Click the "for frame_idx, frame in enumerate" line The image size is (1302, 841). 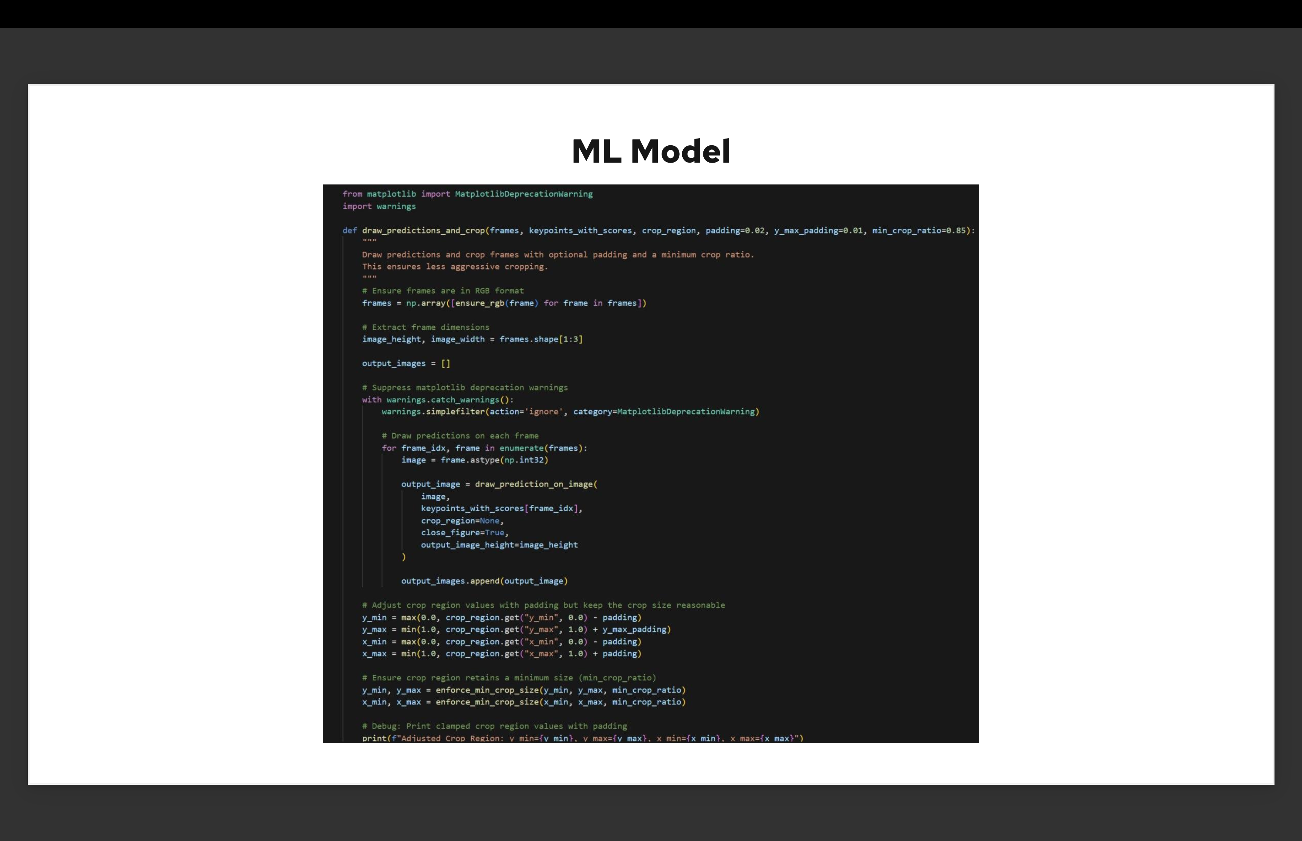pyautogui.click(x=484, y=448)
